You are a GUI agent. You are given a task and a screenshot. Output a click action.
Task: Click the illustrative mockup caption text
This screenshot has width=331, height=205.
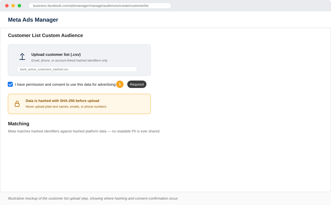93,198
